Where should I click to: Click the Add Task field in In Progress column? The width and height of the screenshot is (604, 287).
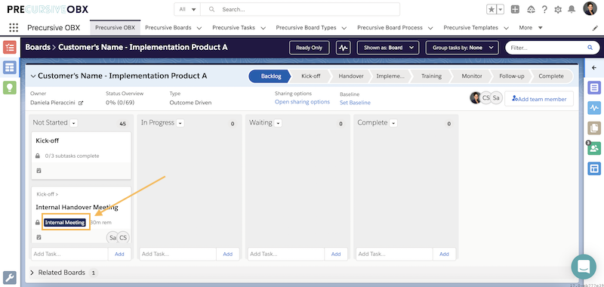click(177, 255)
